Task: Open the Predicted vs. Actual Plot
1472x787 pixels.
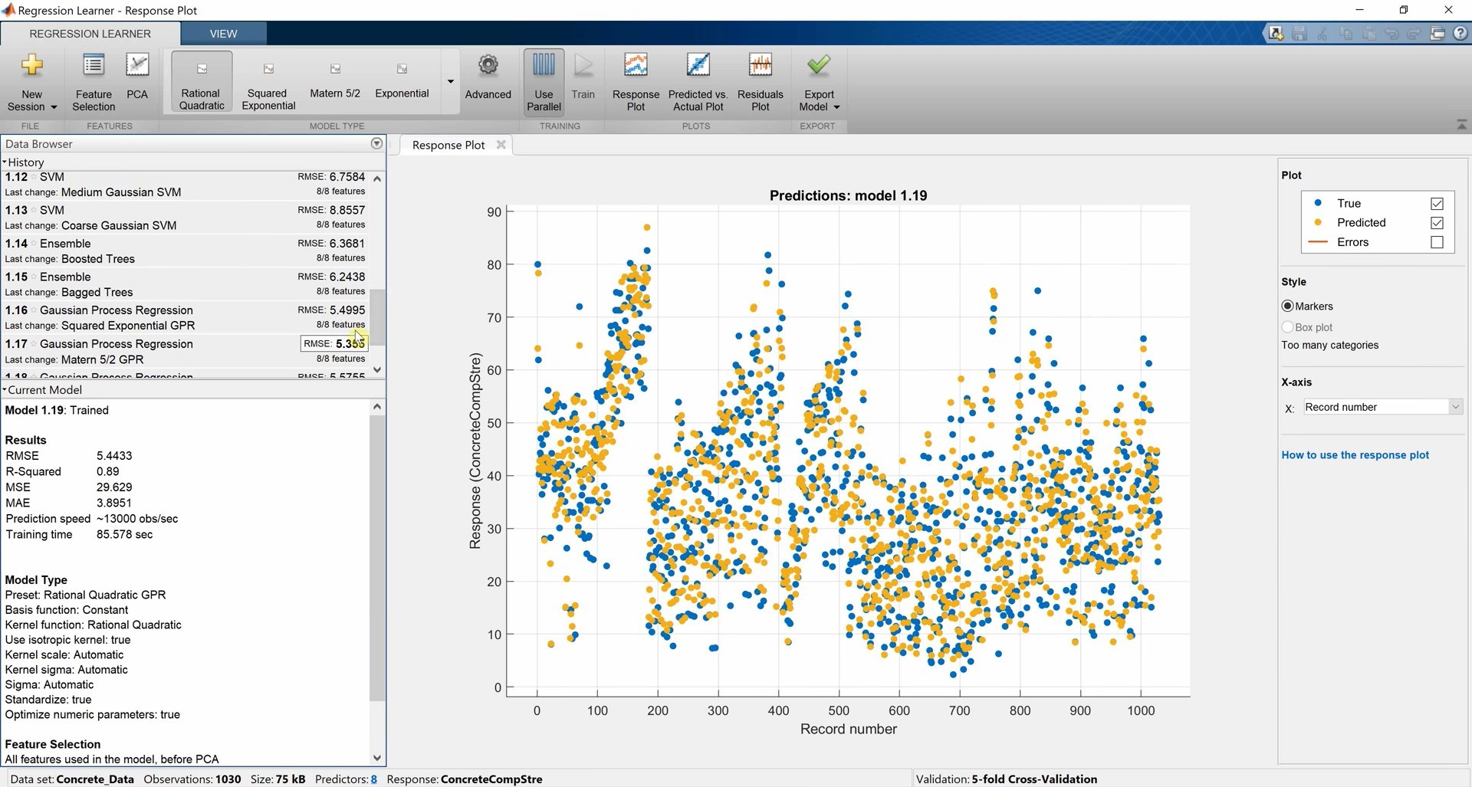Action: (x=697, y=80)
